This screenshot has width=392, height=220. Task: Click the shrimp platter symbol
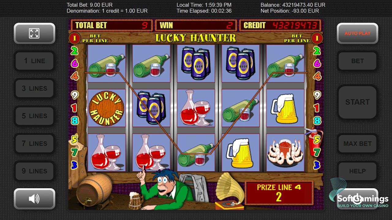(285, 152)
